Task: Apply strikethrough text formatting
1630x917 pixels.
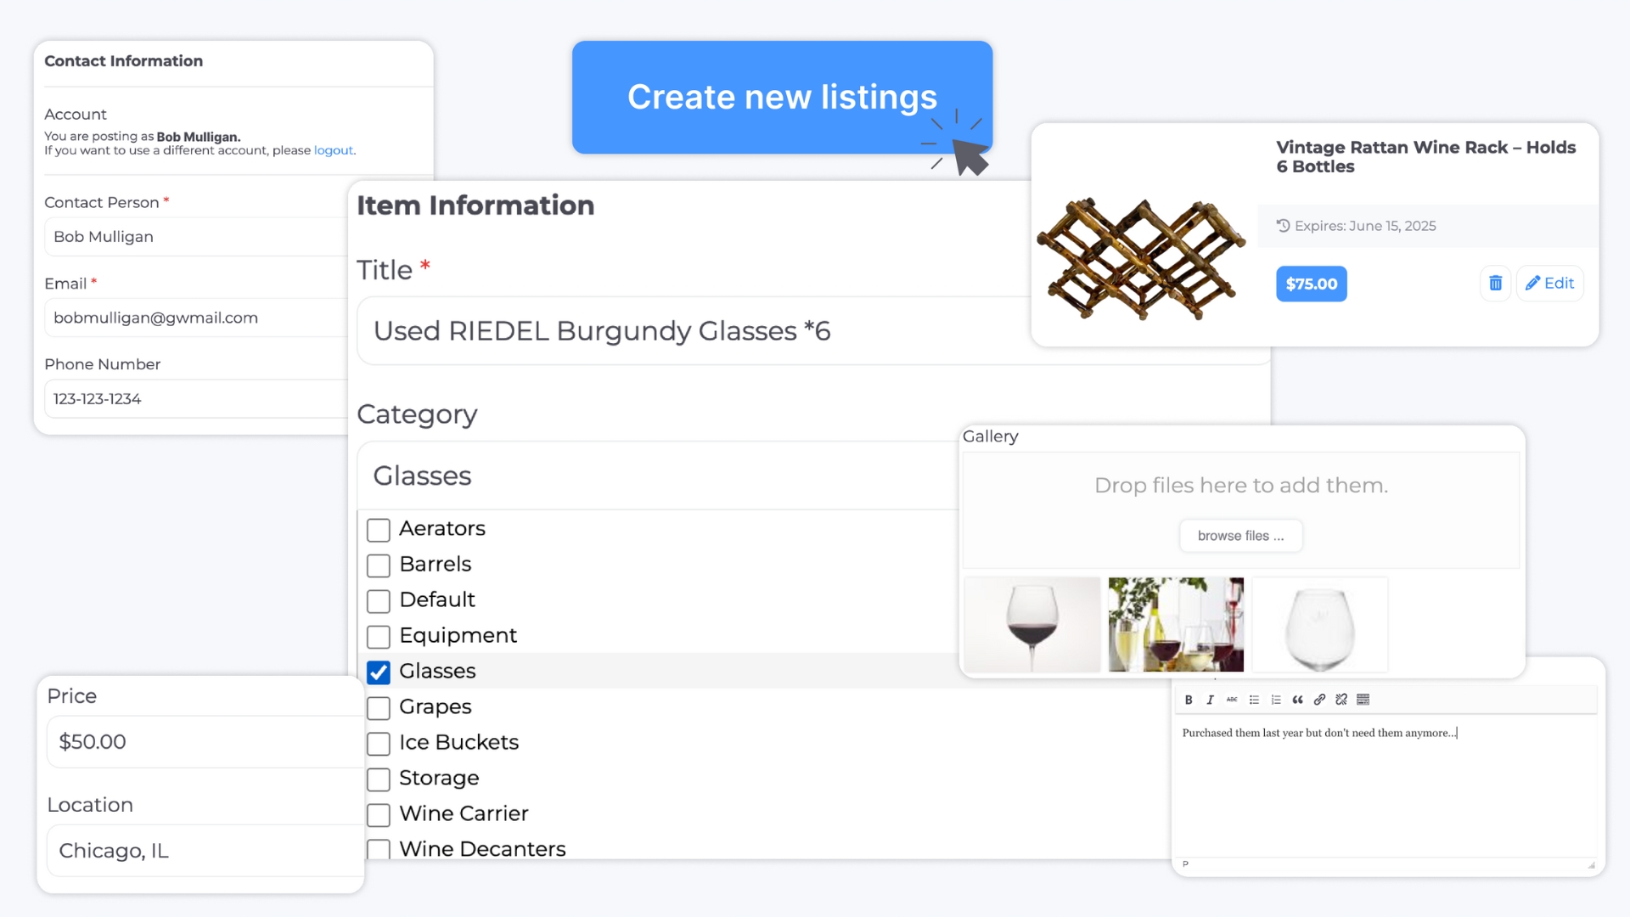Action: (x=1232, y=700)
